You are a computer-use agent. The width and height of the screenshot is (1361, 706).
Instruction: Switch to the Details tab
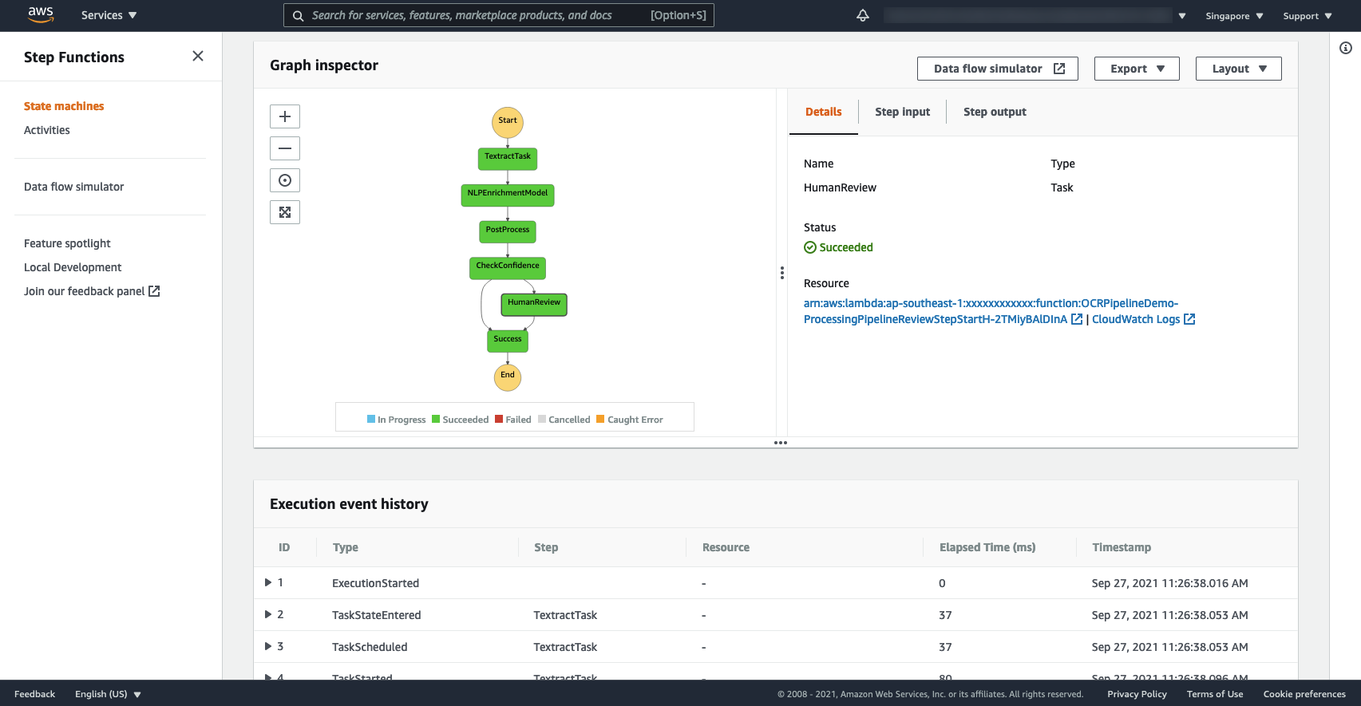[823, 112]
